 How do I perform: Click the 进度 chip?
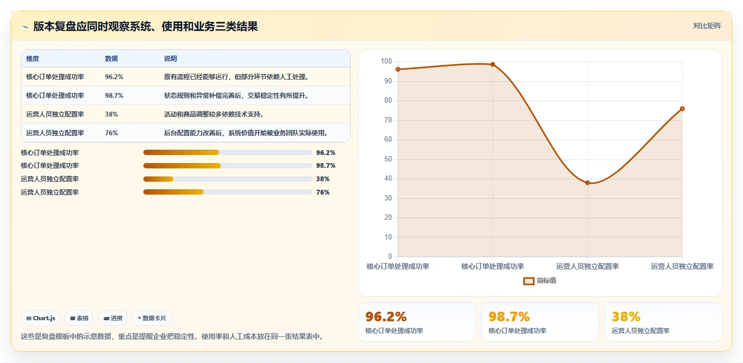(x=113, y=318)
